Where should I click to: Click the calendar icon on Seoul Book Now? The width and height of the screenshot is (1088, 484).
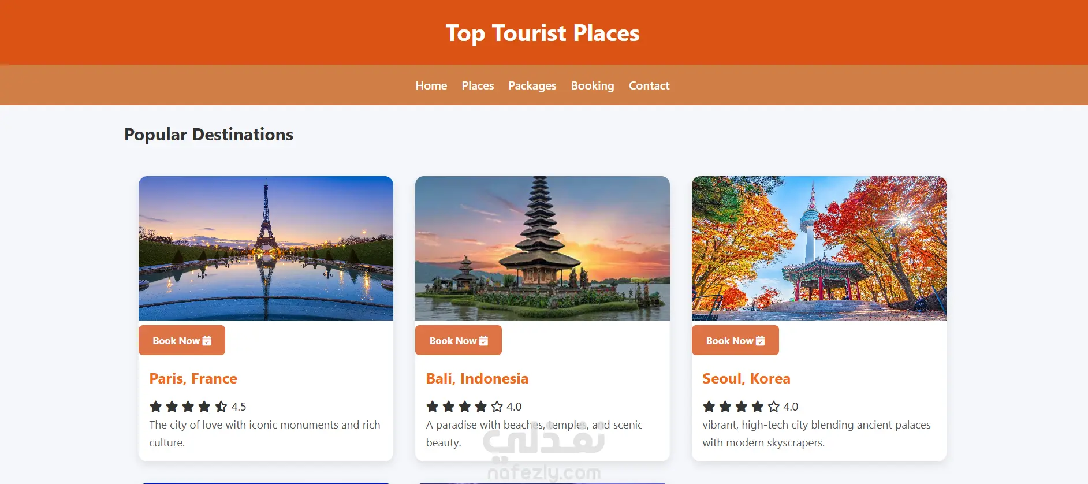pos(760,341)
